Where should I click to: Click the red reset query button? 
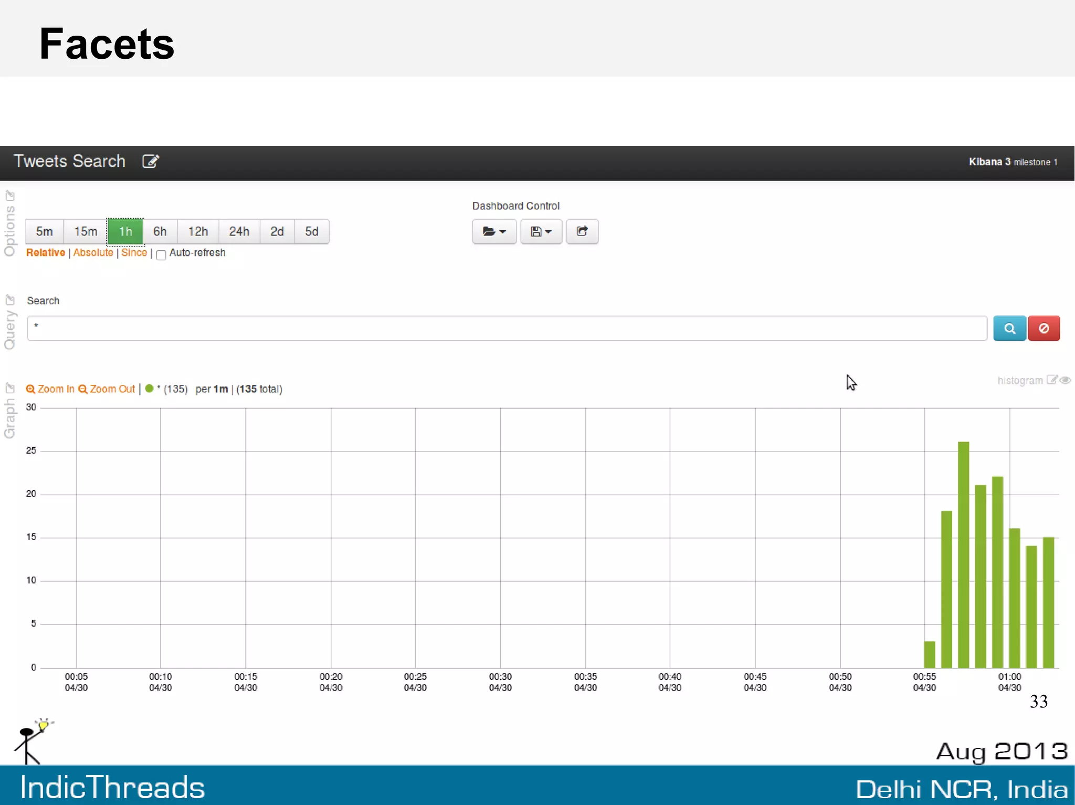(1044, 328)
